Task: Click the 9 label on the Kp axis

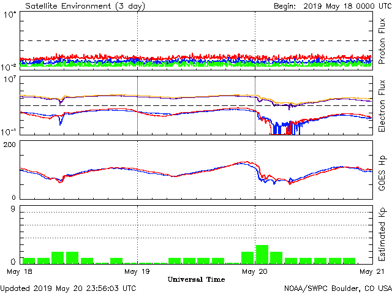Action: [13, 209]
